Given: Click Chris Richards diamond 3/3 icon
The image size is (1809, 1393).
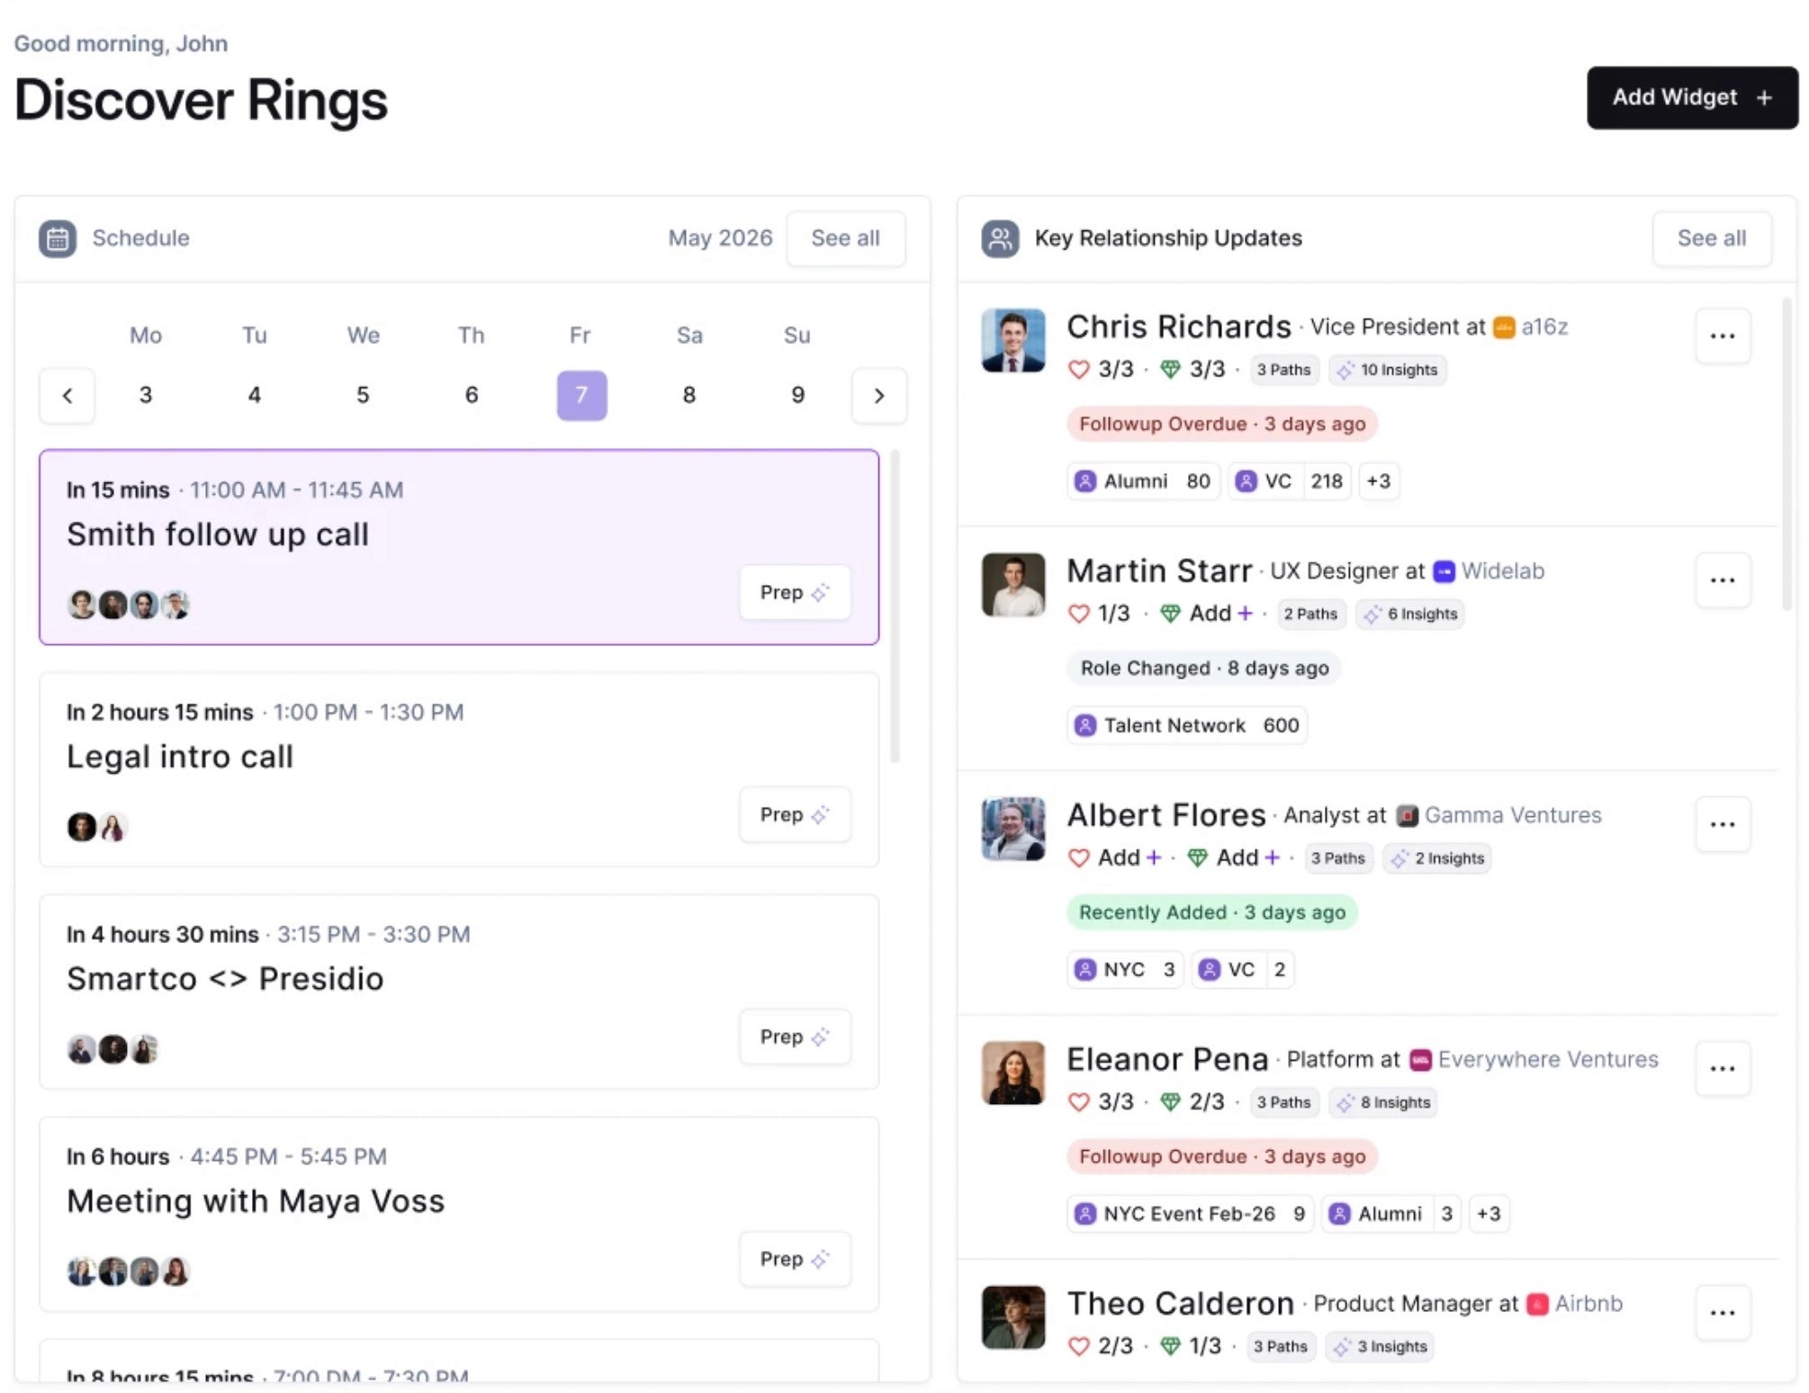Looking at the screenshot, I should pyautogui.click(x=1170, y=370).
